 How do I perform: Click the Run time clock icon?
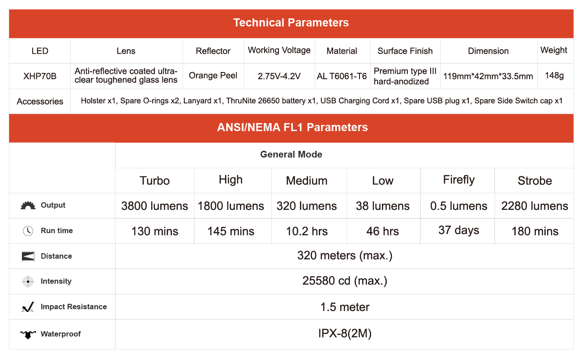click(x=28, y=231)
